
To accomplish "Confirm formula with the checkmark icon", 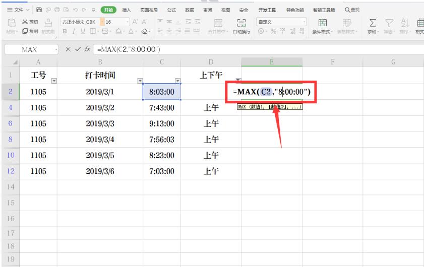I will tap(78, 49).
